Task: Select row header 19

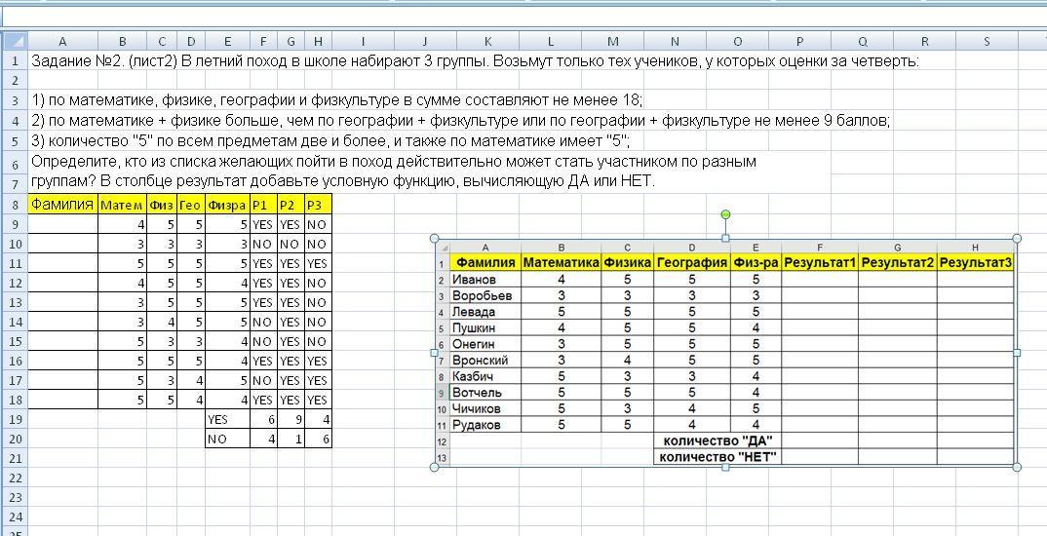Action: (x=14, y=419)
